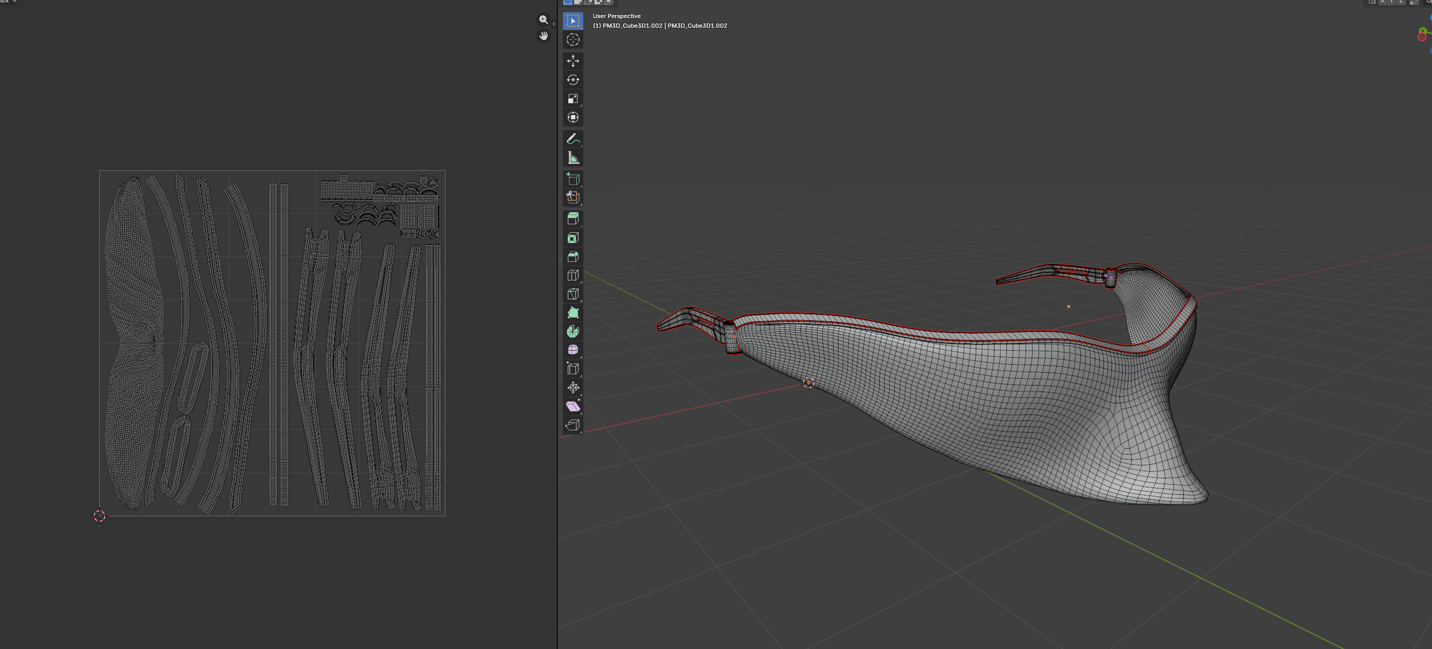The image size is (1432, 649).
Task: Choose the Bevel tool
Action: 572,256
